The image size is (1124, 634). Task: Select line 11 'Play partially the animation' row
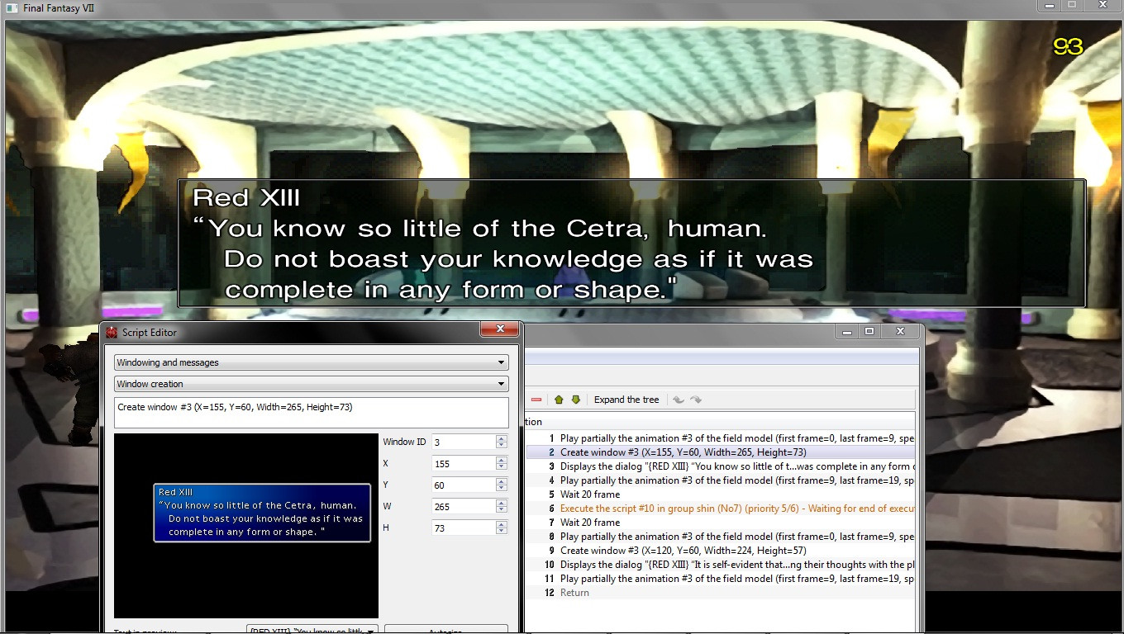(x=721, y=579)
